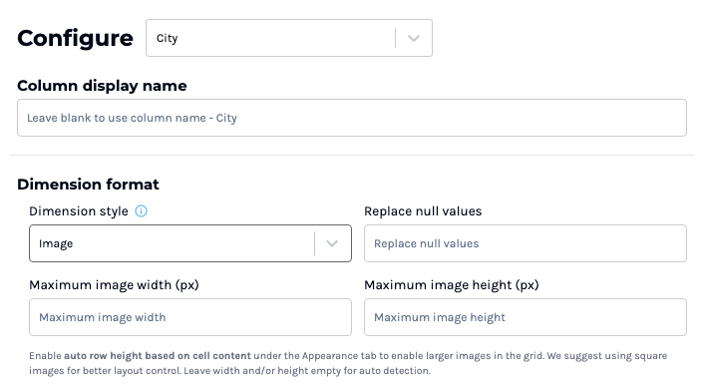The width and height of the screenshot is (701, 388).
Task: Click the Maximum image height (px) label
Action: (452, 284)
